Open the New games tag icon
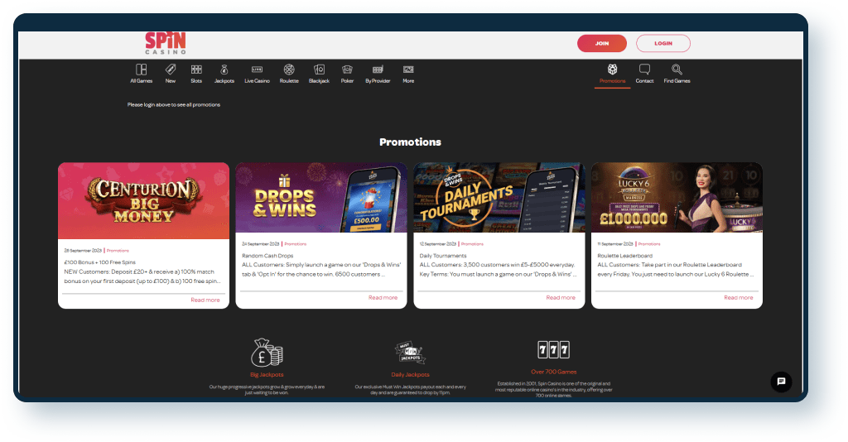Screen dimensions: 848x442 pyautogui.click(x=171, y=70)
